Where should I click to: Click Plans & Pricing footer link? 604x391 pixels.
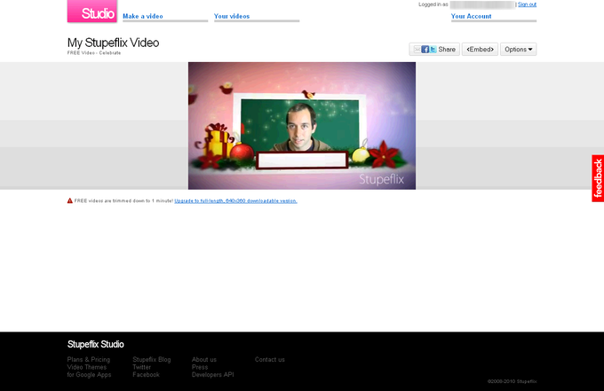click(x=89, y=359)
